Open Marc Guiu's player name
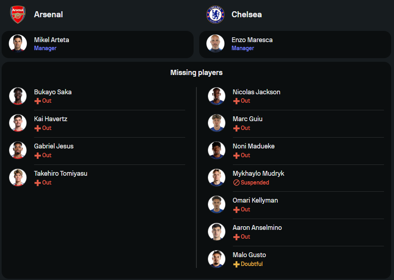 pos(248,119)
